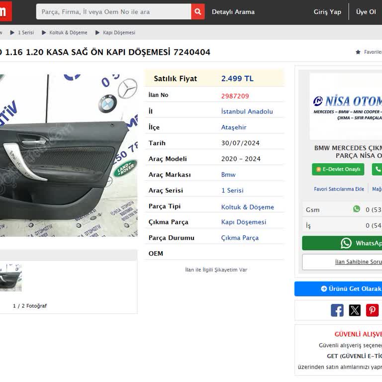Viewport: 382px width, 382px height.
Task: Open the site logo home link
Action: pos(5,11)
